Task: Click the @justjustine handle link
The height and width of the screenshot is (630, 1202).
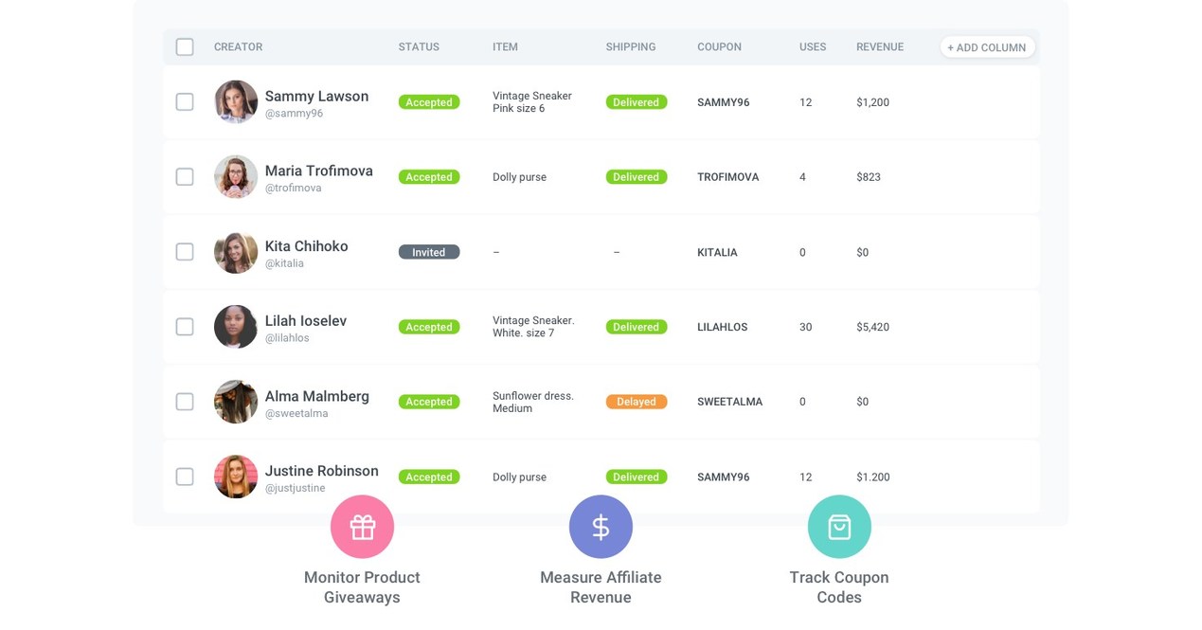Action: tap(293, 488)
